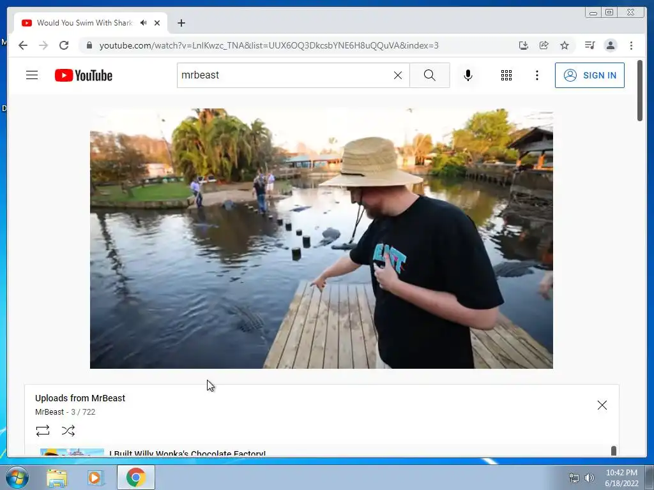Click the taskbar clock 10:42 PM
Image resolution: width=654 pixels, height=490 pixels.
click(x=621, y=473)
